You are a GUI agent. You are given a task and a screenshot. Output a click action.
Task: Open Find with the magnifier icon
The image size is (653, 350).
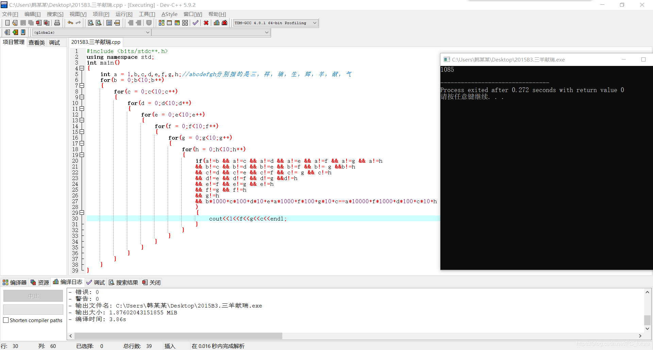pos(90,23)
